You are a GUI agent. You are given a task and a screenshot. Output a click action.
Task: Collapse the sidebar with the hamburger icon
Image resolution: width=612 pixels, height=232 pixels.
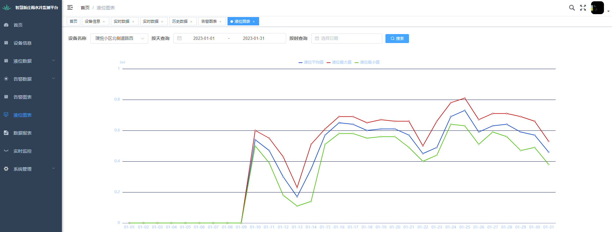[70, 7]
